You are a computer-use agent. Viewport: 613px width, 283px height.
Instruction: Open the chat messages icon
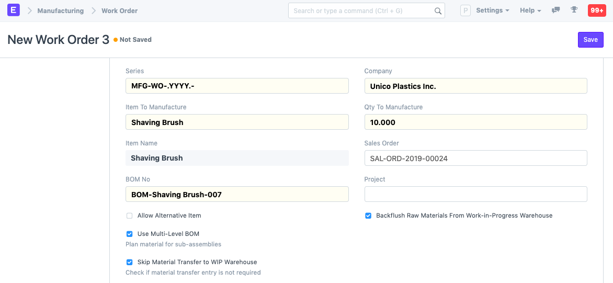pyautogui.click(x=556, y=10)
